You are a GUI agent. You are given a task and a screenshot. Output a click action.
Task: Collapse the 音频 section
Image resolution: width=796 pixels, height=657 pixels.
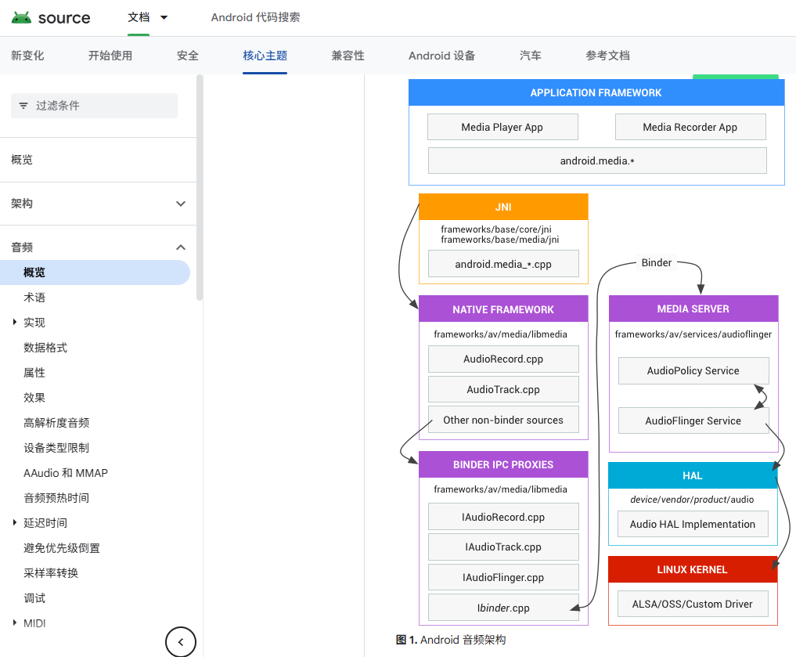[181, 247]
